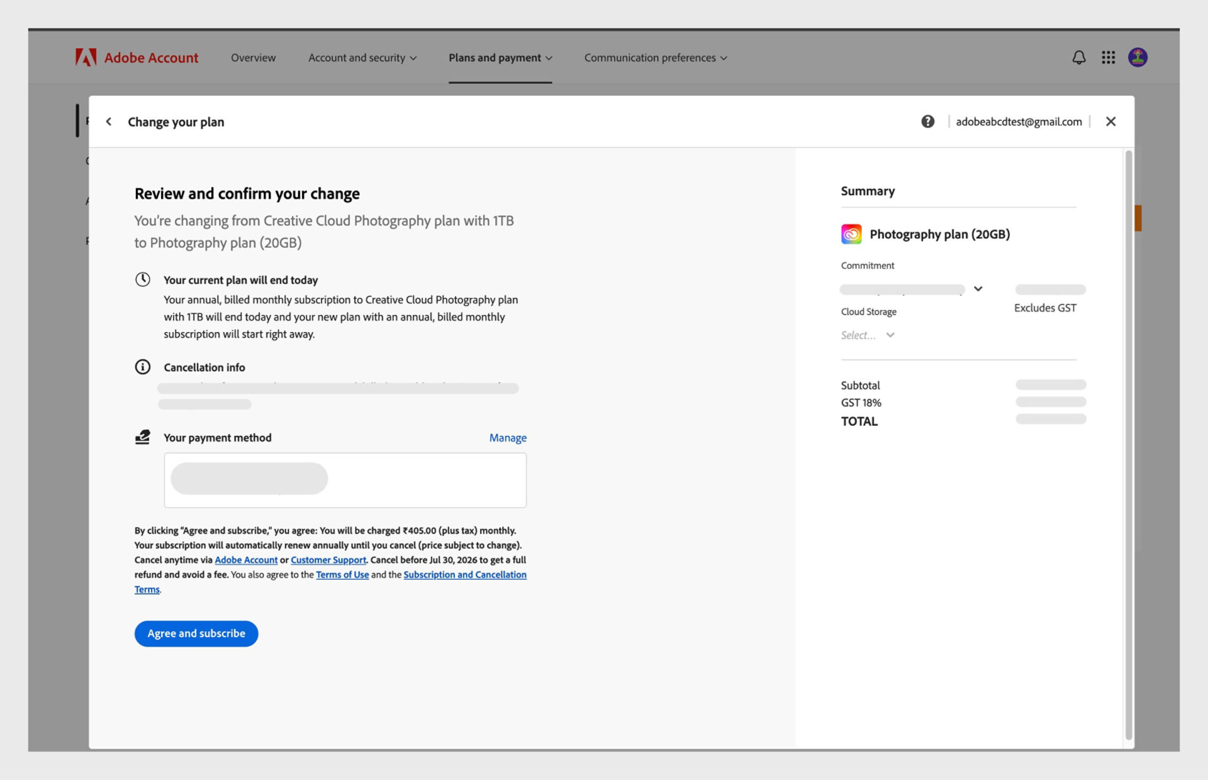Open the Cloud Storage Select dropdown
1208x780 pixels.
[868, 335]
